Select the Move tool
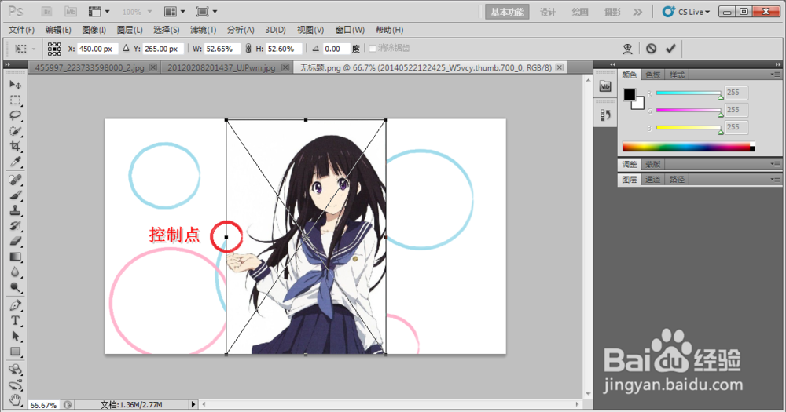The image size is (786, 412). click(16, 85)
